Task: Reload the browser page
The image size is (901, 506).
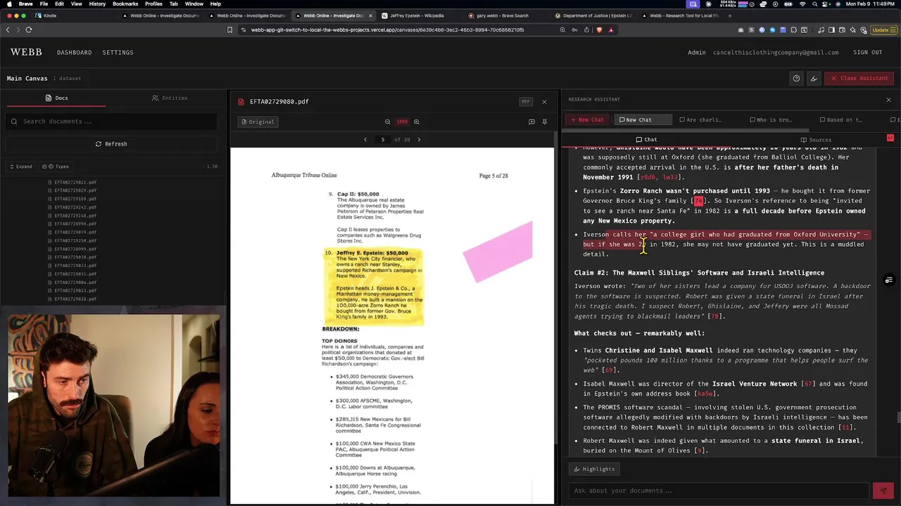Action: click(x=29, y=30)
